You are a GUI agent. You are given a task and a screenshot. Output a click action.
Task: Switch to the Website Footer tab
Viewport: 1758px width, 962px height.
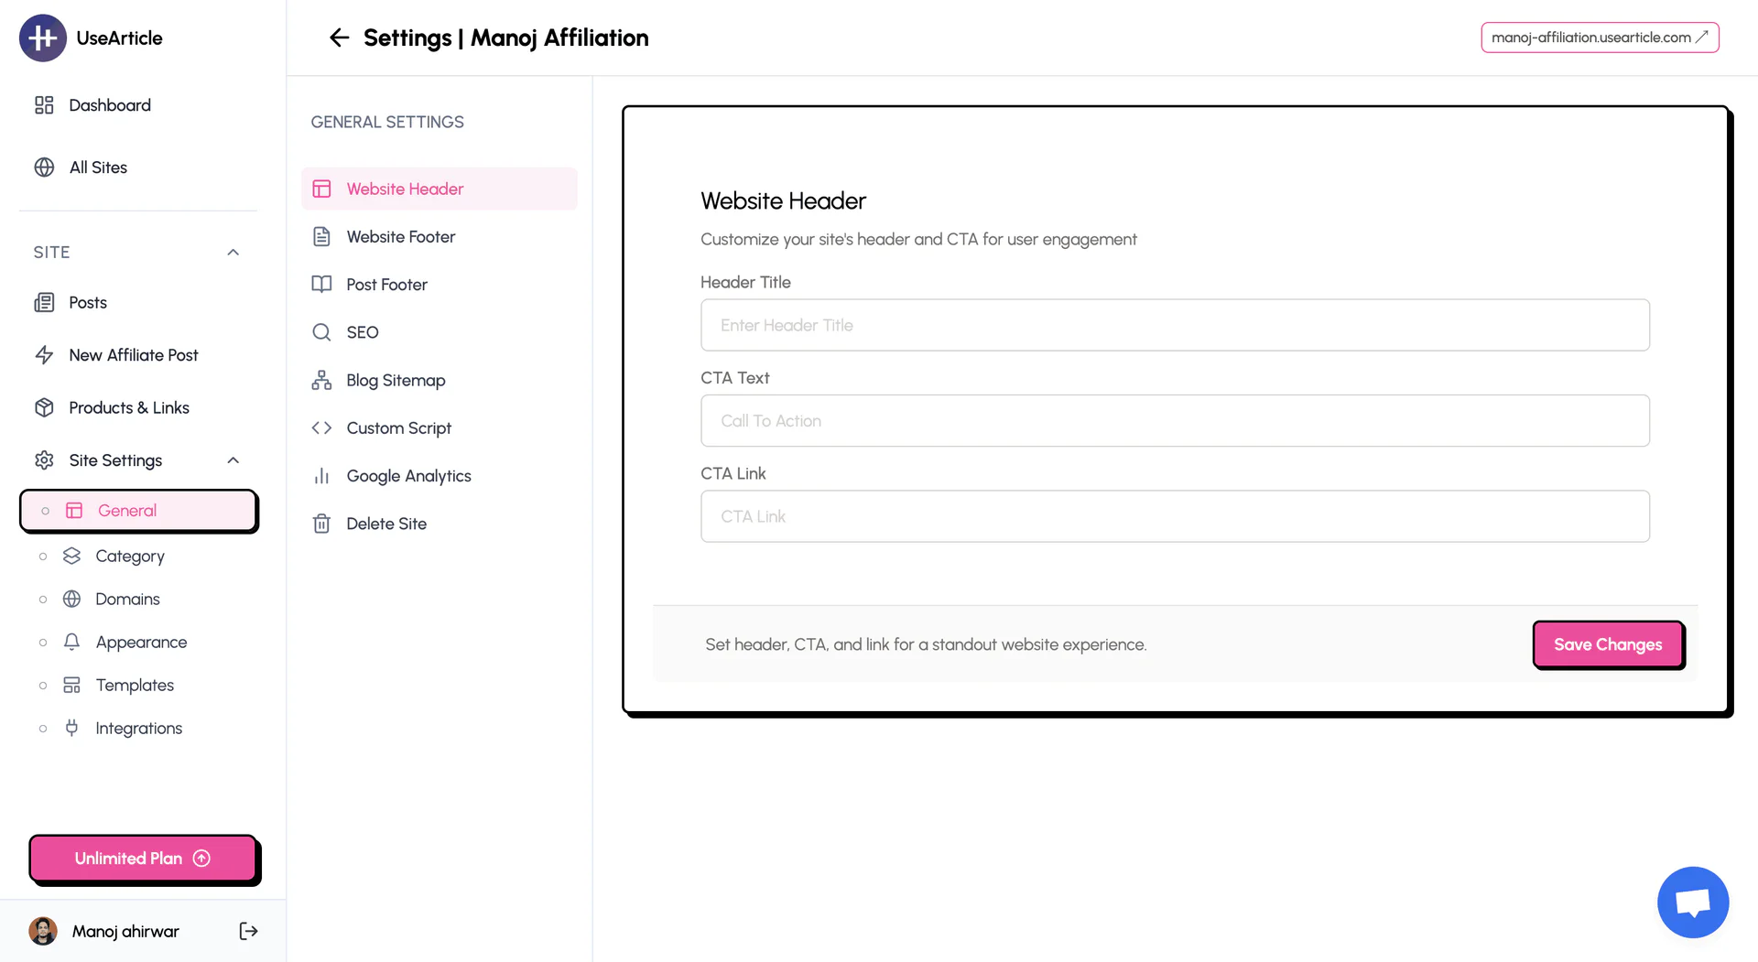pos(400,236)
